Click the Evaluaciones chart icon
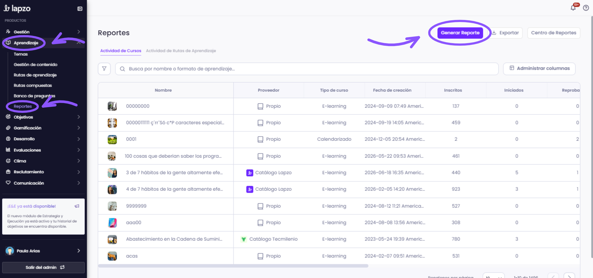The width and height of the screenshot is (593, 278). 8,150
